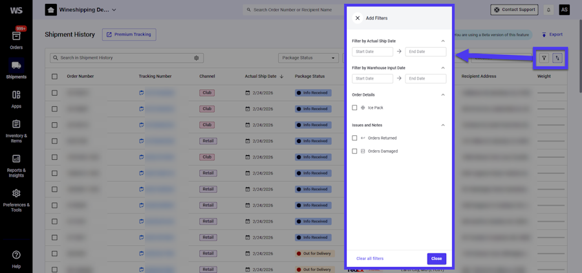Open Shipments in the sidebar
582x273 pixels.
click(x=16, y=69)
